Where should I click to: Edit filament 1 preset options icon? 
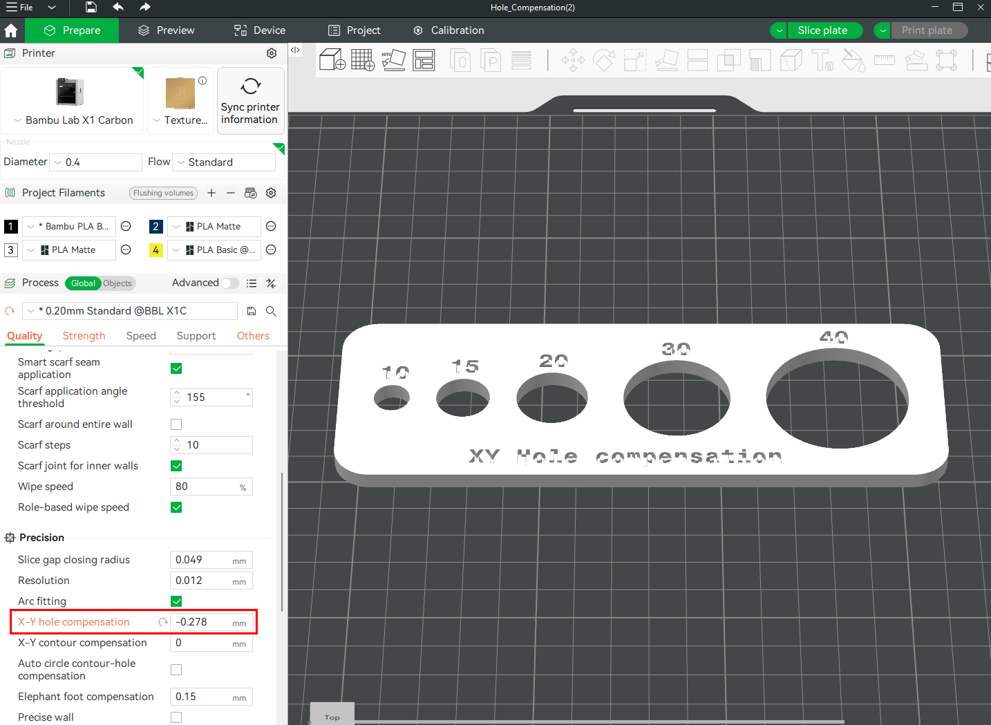[x=126, y=226]
